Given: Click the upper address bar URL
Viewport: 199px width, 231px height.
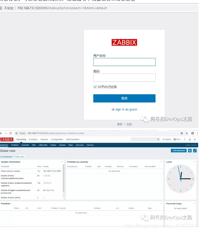Looking at the screenshot, I should [x=62, y=8].
